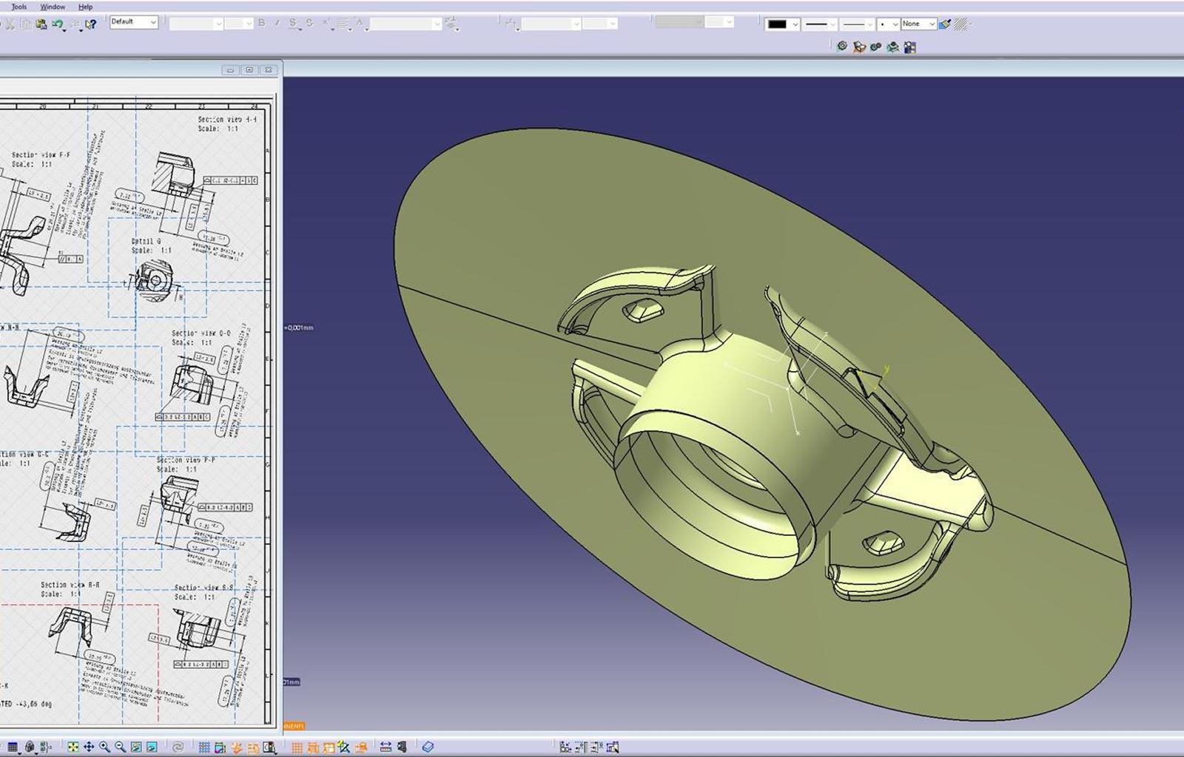Click the icon right of the gear
This screenshot has height=757, width=1184.
click(859, 47)
